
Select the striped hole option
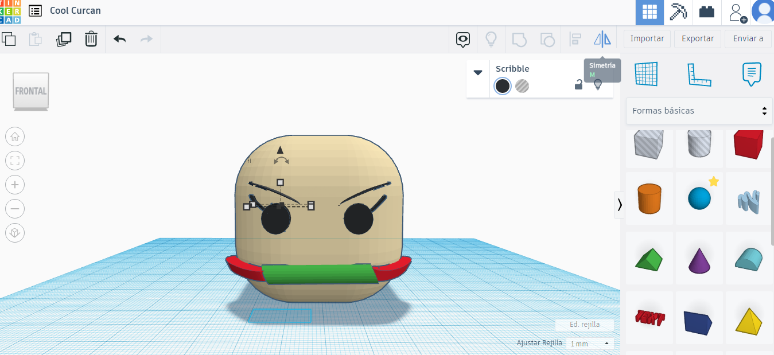pos(522,86)
